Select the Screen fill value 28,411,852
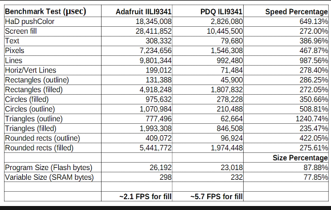Screen dimensions: 331x210 [154, 31]
